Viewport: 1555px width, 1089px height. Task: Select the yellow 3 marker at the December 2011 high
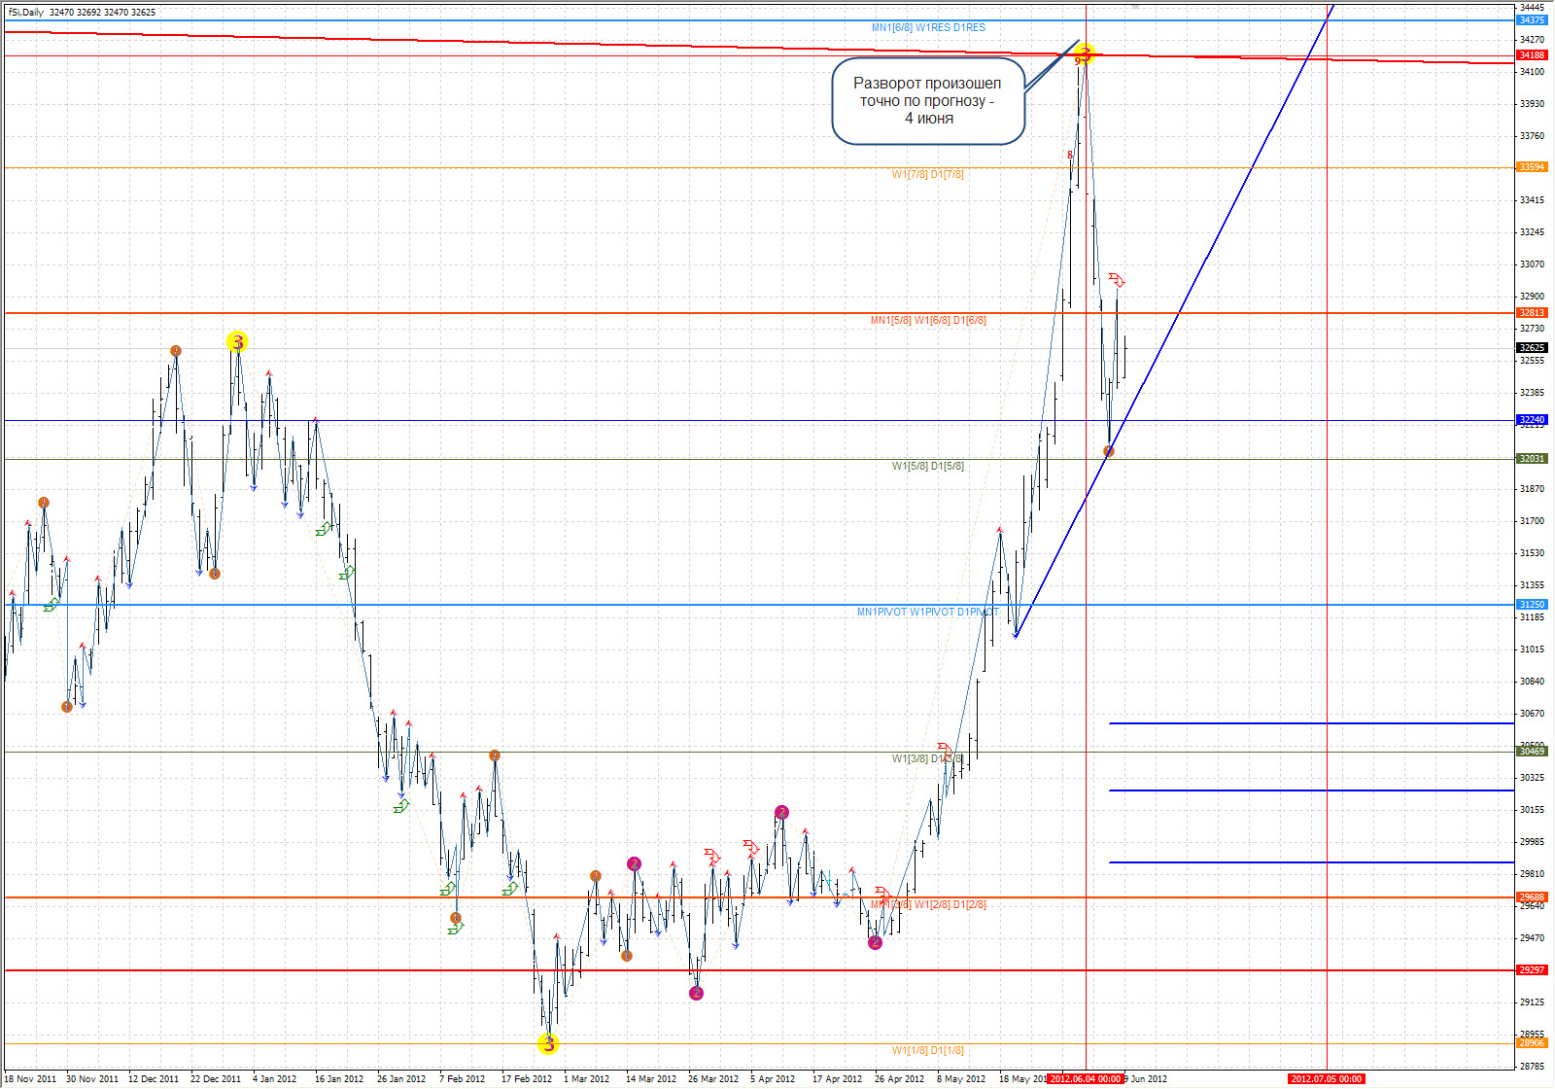point(237,341)
